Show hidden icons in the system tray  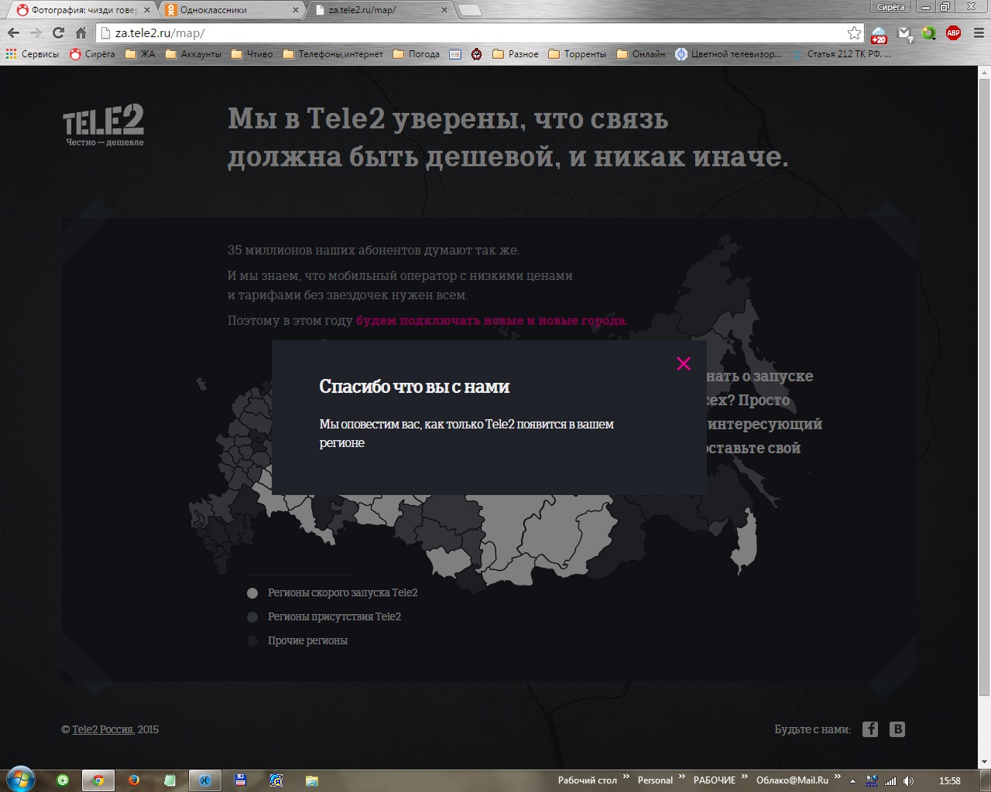point(852,780)
